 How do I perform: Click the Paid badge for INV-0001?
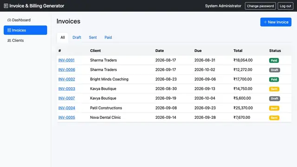[274, 60]
